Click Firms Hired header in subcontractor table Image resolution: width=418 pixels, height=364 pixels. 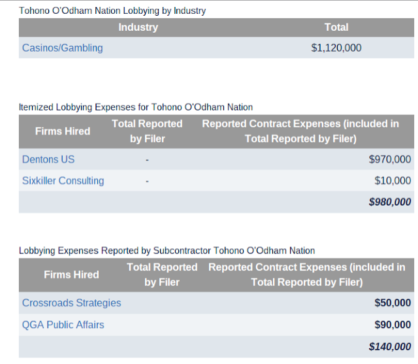click(71, 275)
